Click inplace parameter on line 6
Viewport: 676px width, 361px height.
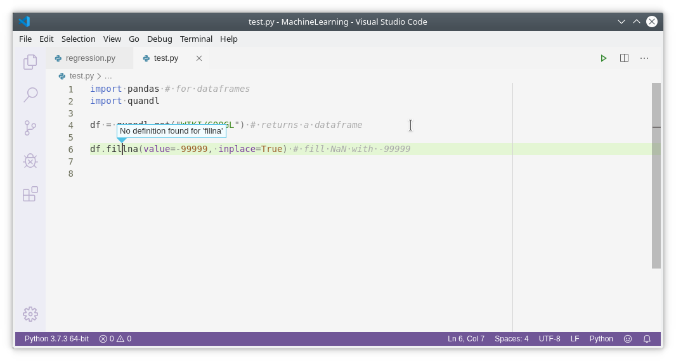click(x=237, y=149)
